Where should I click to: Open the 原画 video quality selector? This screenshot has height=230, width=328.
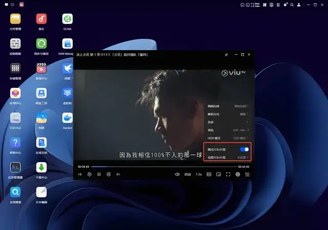(x=188, y=174)
